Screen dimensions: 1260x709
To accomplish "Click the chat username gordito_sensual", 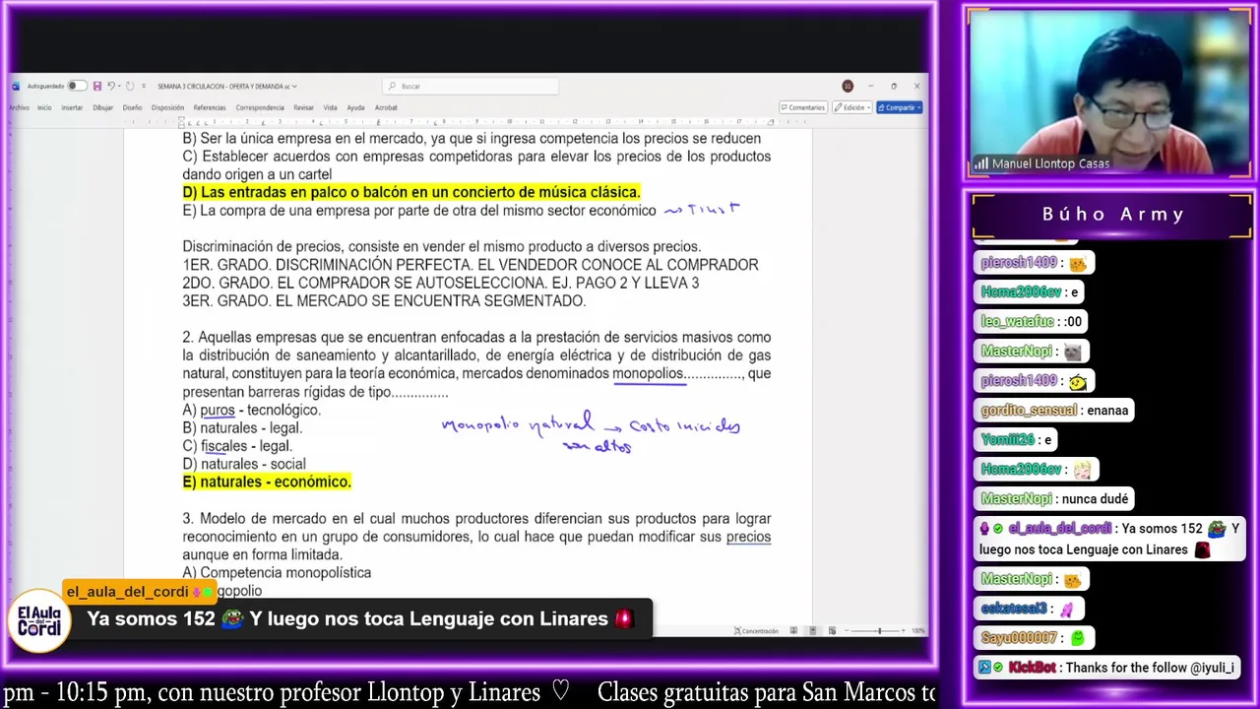I will (x=1029, y=411).
